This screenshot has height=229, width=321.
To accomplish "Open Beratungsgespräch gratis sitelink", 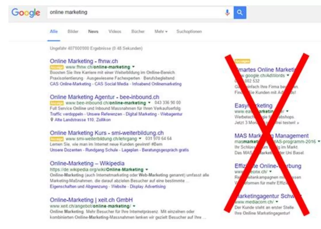I will (165, 150).
